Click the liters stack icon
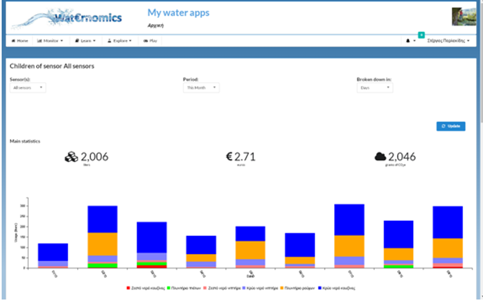Image resolution: width=483 pixels, height=302 pixels. coord(71,157)
